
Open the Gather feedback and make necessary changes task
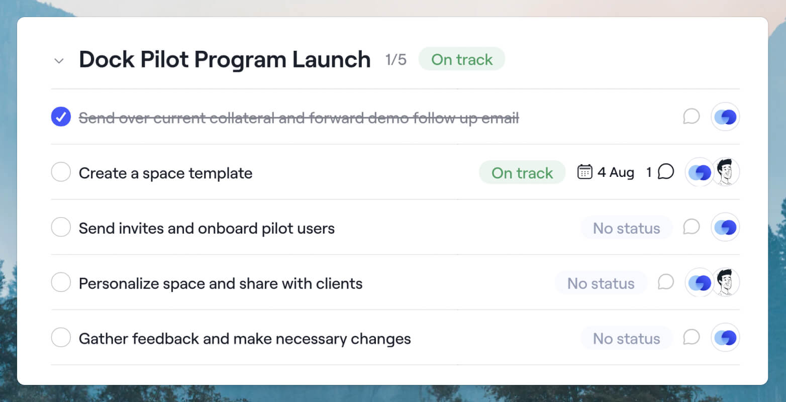245,339
